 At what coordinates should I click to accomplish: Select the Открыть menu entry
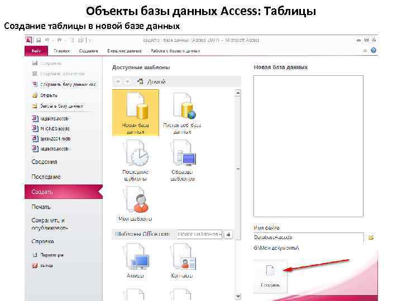(x=45, y=95)
